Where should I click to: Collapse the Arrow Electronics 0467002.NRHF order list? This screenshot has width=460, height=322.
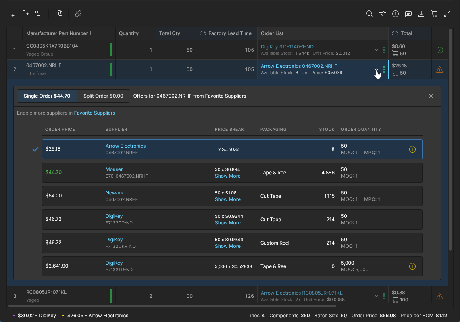click(x=377, y=70)
